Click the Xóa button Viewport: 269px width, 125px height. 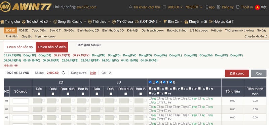tap(259, 73)
